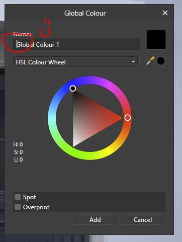Apply the picked colour circle beside the eyedropper
This screenshot has height=242, width=182.
[x=161, y=61]
